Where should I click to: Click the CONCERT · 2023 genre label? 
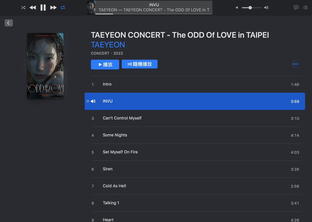107,53
